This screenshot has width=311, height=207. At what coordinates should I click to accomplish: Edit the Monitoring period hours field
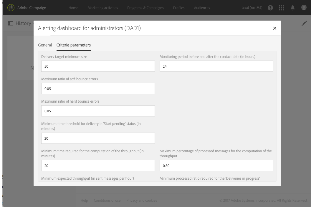tap(216, 66)
